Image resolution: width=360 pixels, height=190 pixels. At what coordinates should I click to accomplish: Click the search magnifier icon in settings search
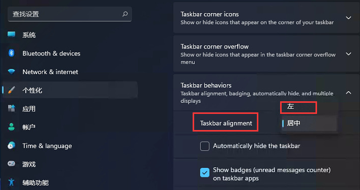(x=125, y=14)
